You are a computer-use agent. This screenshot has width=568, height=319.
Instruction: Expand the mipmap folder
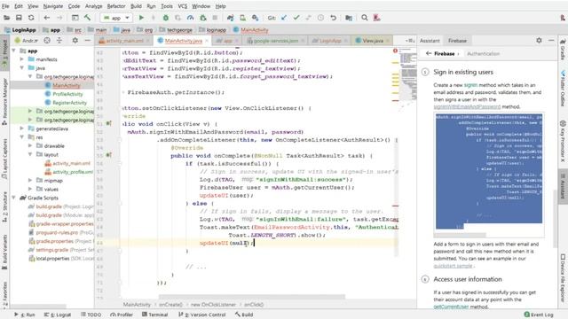pos(30,180)
